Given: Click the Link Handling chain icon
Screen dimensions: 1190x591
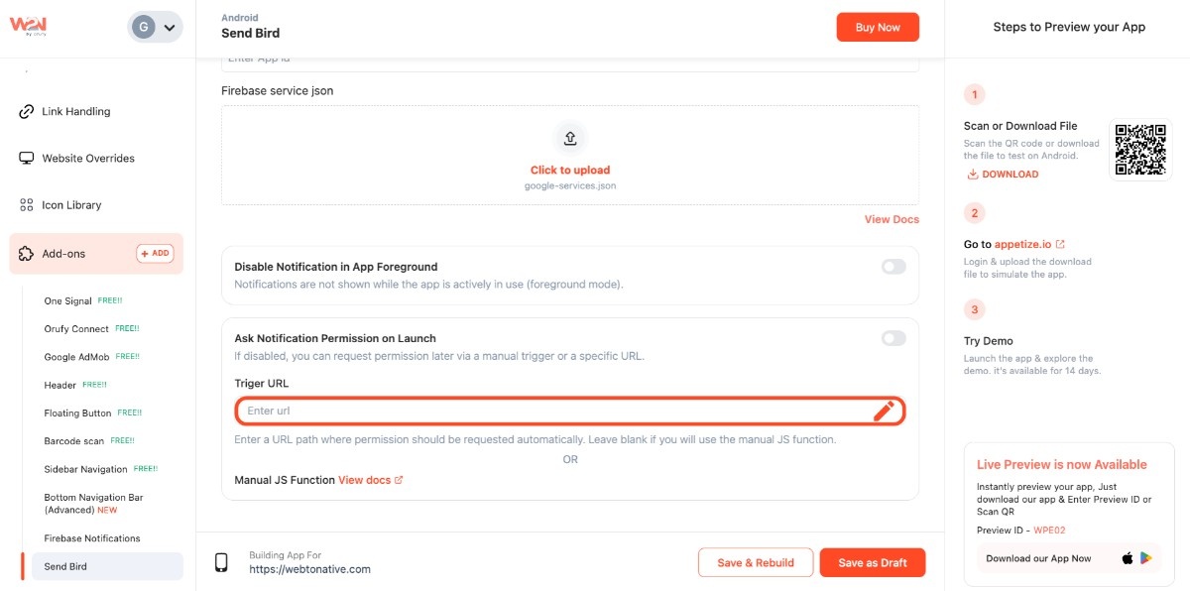Looking at the screenshot, I should [27, 112].
